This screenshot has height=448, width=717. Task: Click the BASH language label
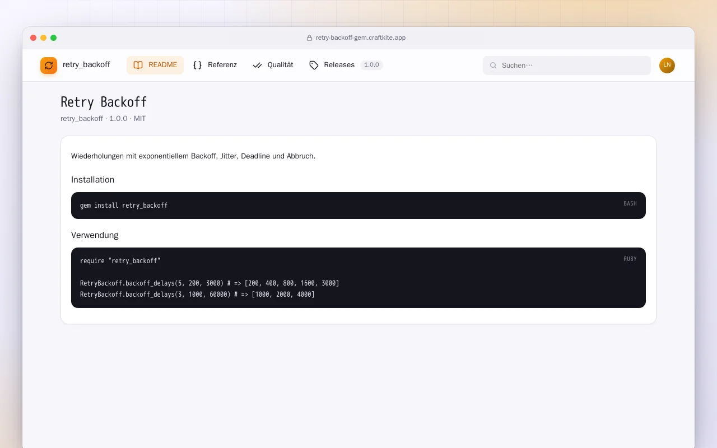point(630,204)
